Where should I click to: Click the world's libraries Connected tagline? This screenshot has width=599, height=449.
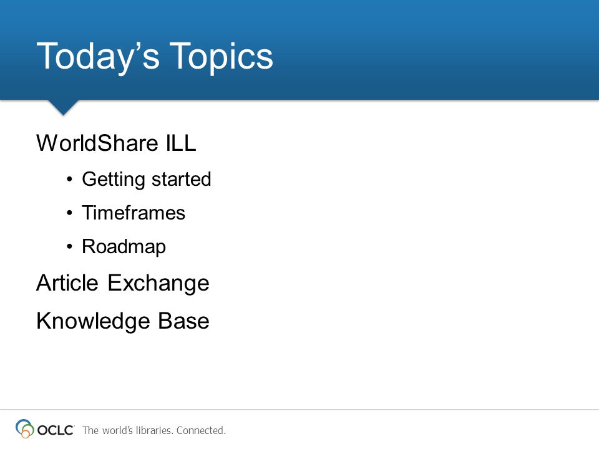point(154,430)
